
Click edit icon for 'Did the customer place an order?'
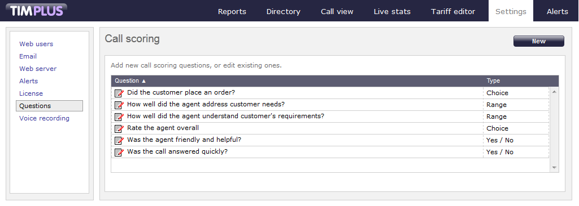119,93
